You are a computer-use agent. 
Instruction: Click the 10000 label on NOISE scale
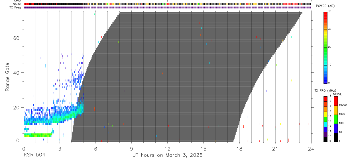pos(342,105)
